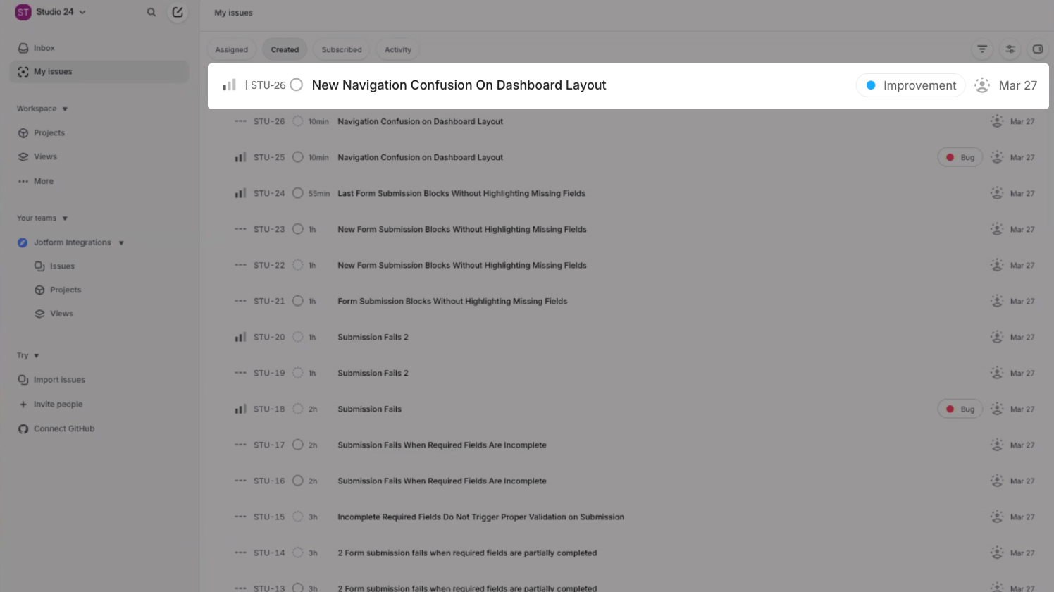Open filter options with the funnel icon
The image size is (1054, 592).
click(982, 49)
